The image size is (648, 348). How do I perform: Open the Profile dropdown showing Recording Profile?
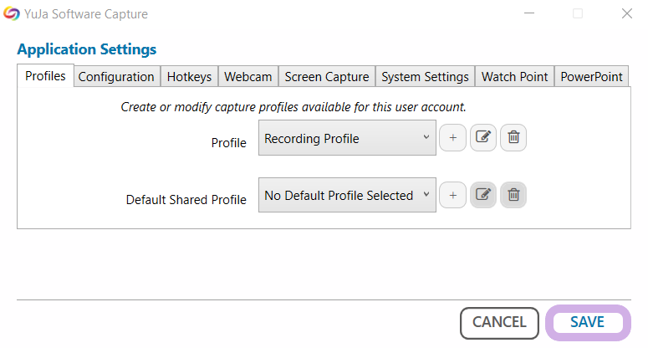(x=347, y=138)
